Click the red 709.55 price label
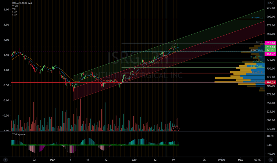 270,82
